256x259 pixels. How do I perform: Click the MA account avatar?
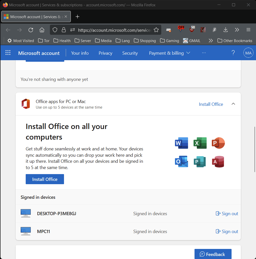point(248,53)
